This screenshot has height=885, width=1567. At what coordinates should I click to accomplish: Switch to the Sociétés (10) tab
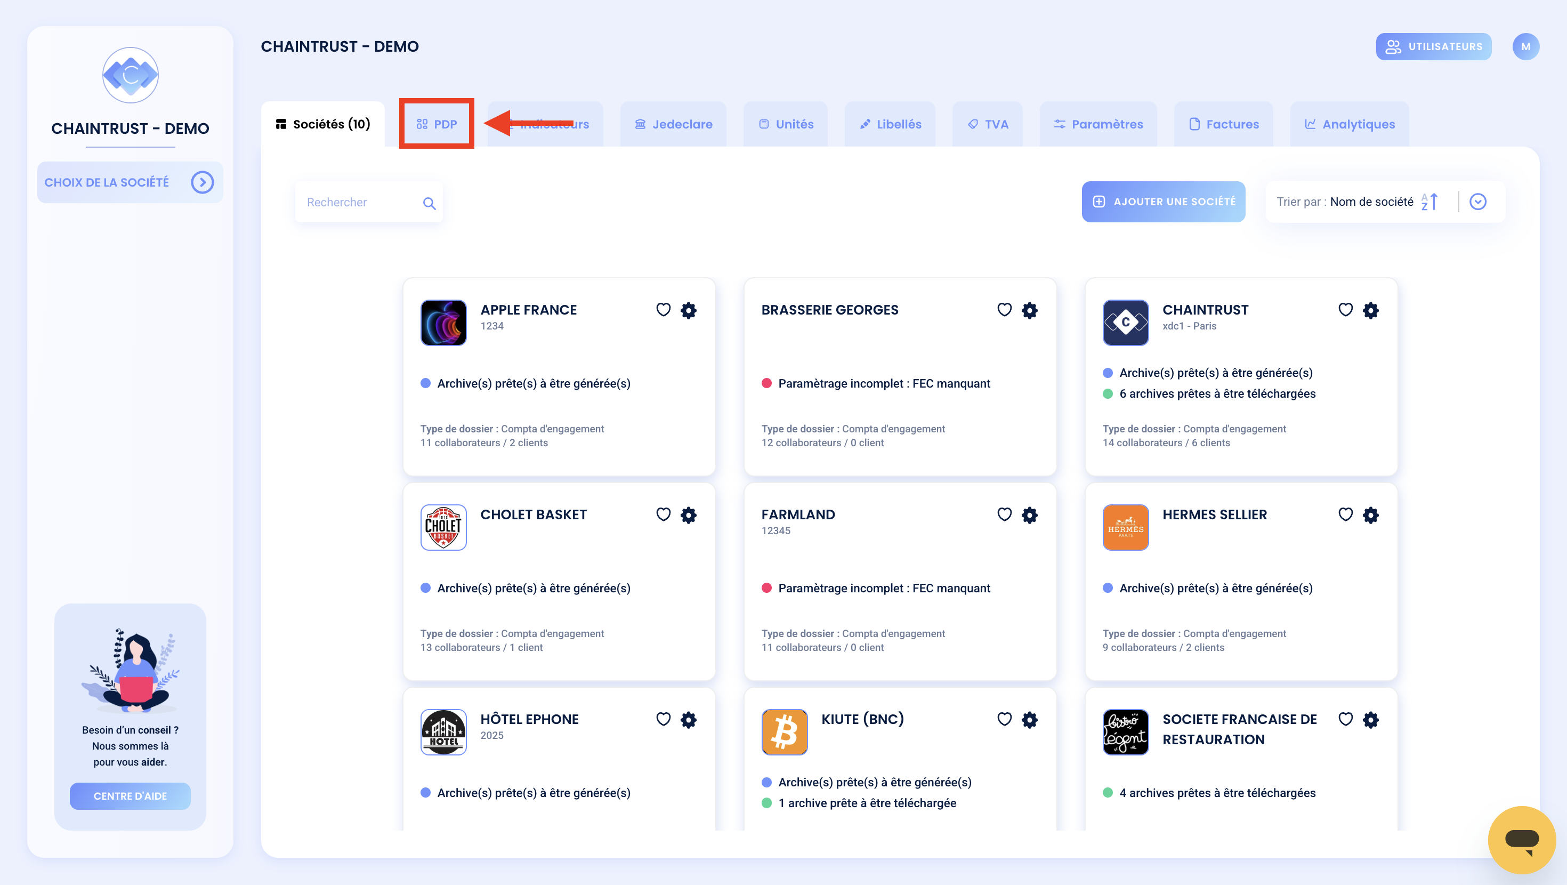[323, 124]
